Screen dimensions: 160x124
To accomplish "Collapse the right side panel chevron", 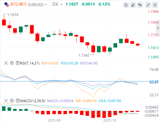I will (x=158, y=28).
